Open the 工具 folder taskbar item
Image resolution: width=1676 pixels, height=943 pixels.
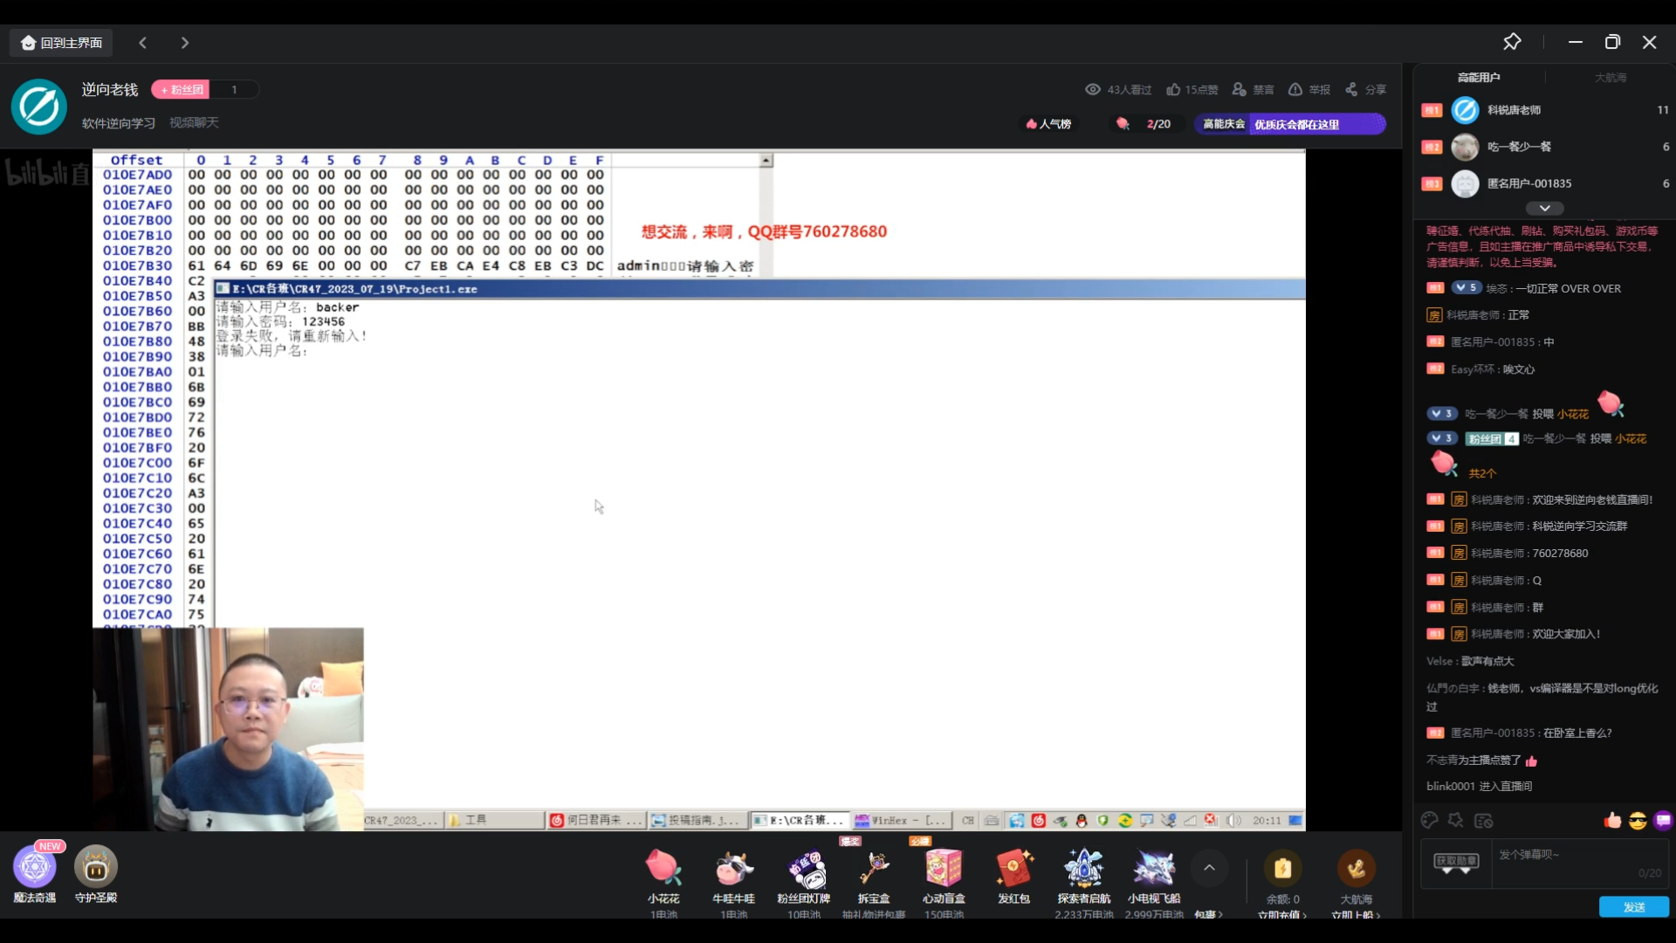tap(494, 820)
